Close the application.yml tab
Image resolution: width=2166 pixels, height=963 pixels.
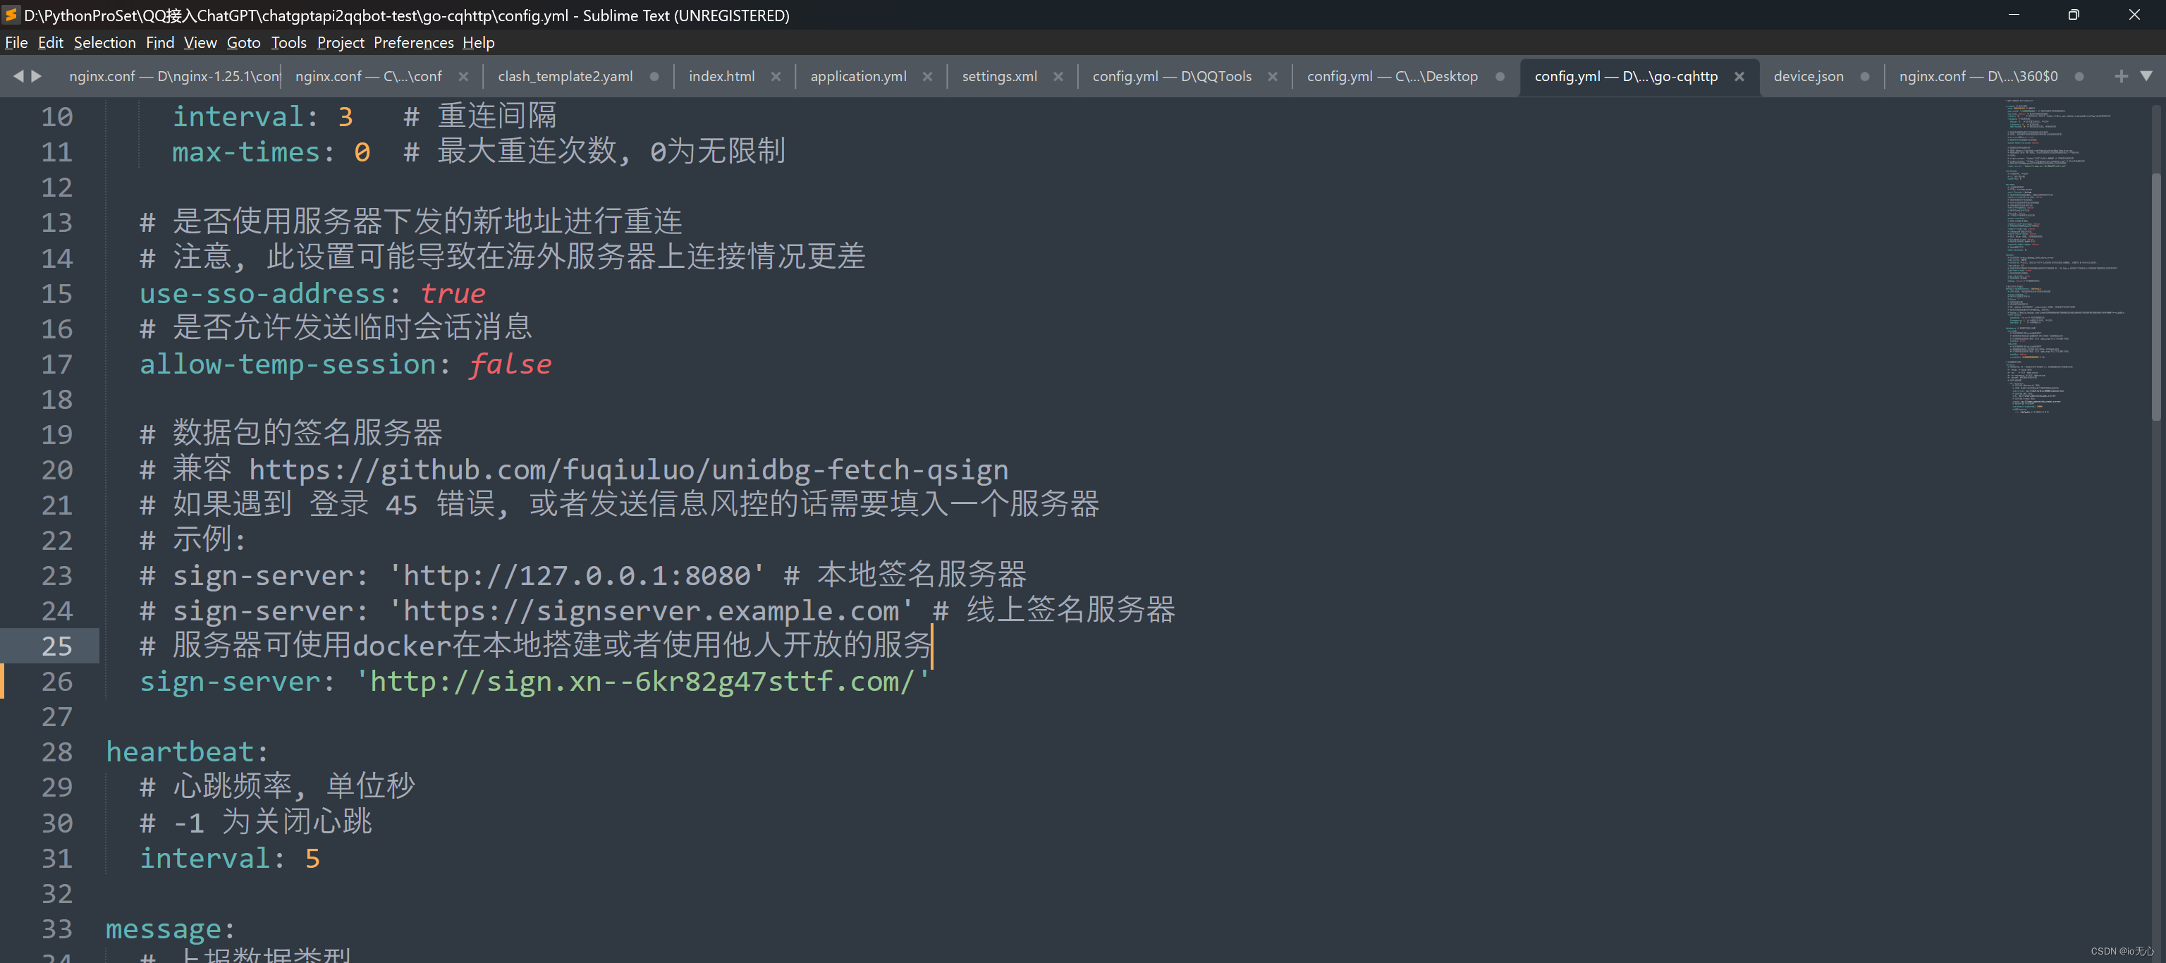point(927,75)
